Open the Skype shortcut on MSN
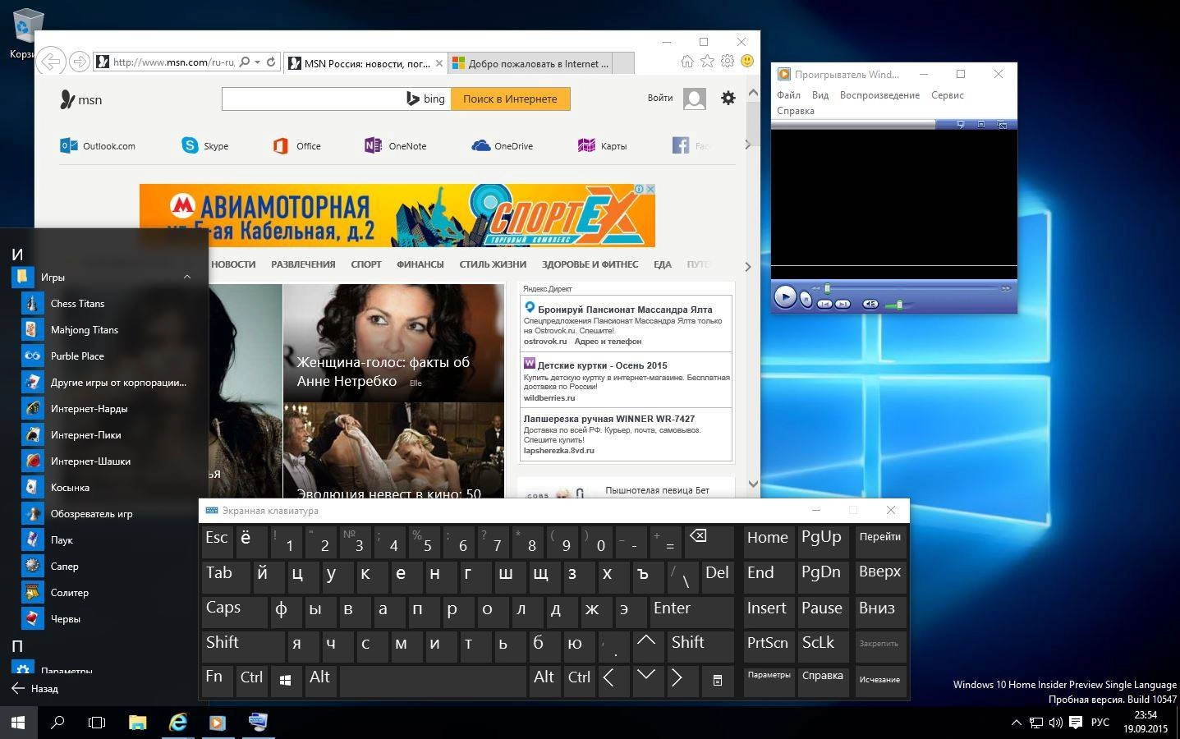The height and width of the screenshot is (739, 1180). coord(204,145)
